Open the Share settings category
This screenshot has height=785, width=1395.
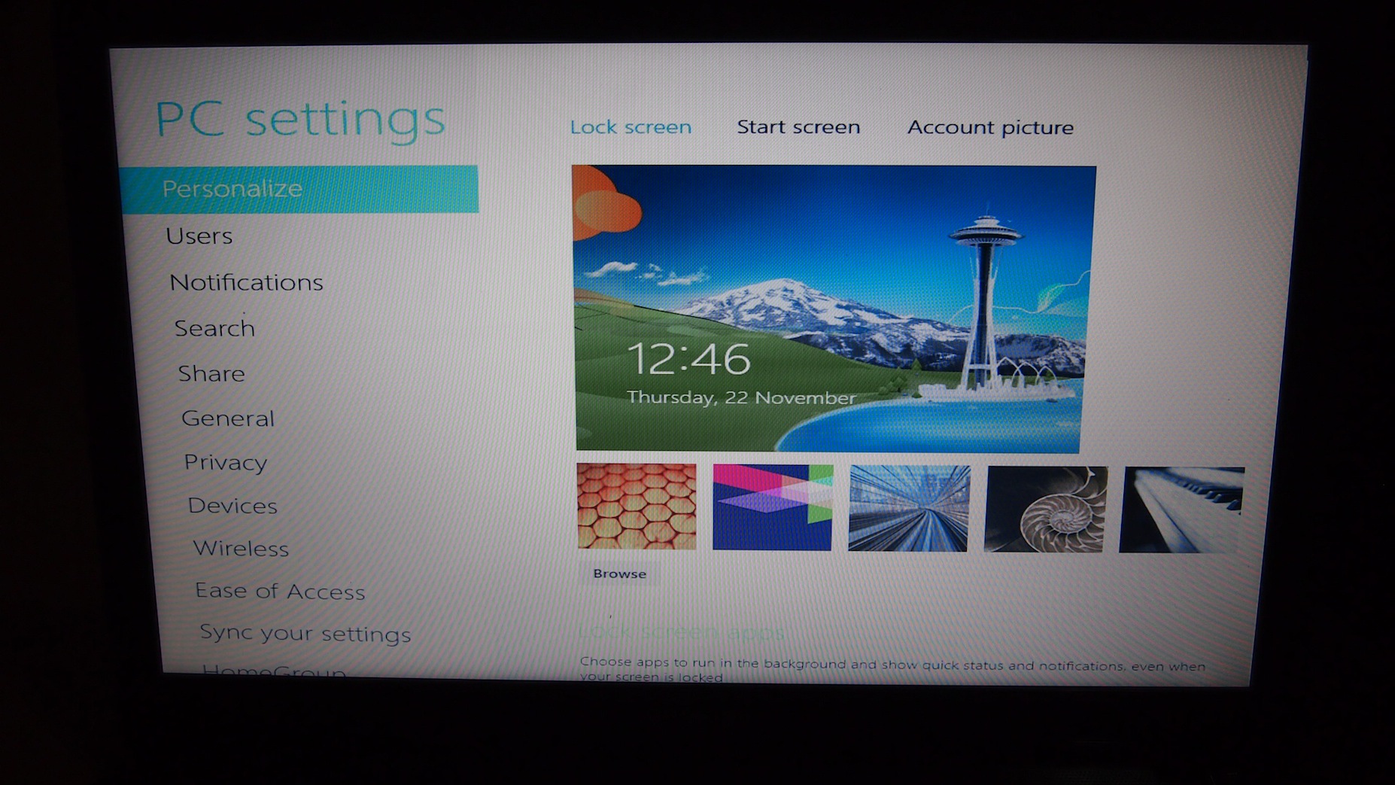pos(211,373)
